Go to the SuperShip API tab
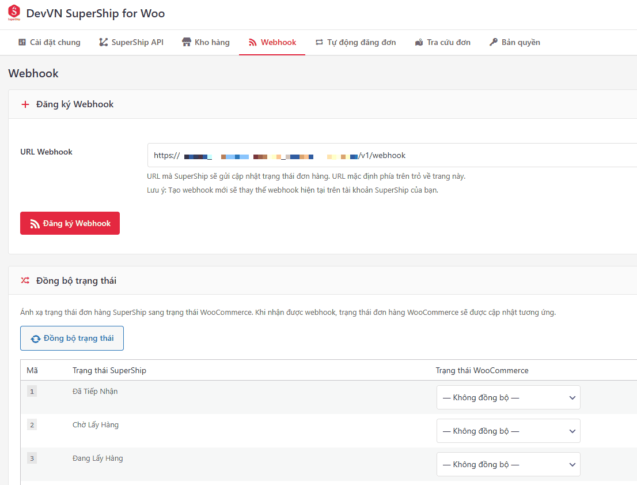The height and width of the screenshot is (485, 637). [131, 43]
